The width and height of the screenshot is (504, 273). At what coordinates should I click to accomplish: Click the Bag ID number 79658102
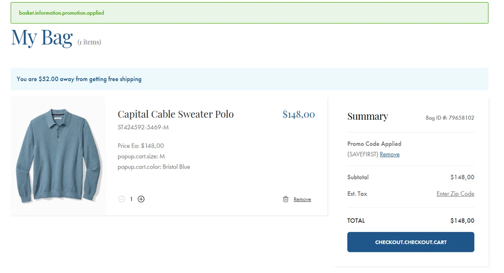click(461, 118)
